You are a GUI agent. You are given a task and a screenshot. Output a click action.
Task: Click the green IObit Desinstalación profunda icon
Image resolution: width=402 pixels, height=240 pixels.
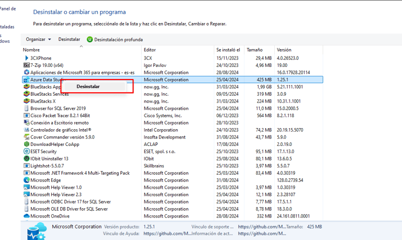(x=90, y=39)
